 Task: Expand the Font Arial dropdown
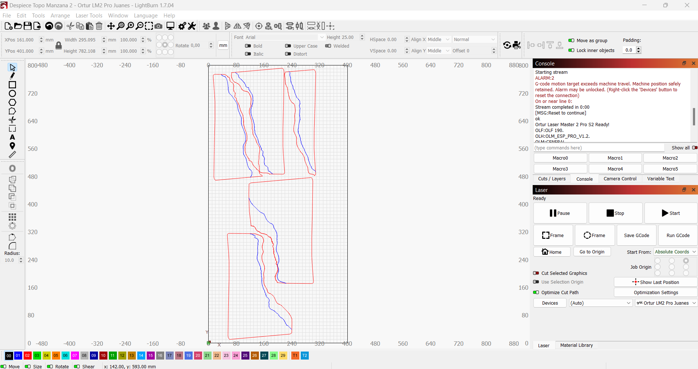point(322,37)
